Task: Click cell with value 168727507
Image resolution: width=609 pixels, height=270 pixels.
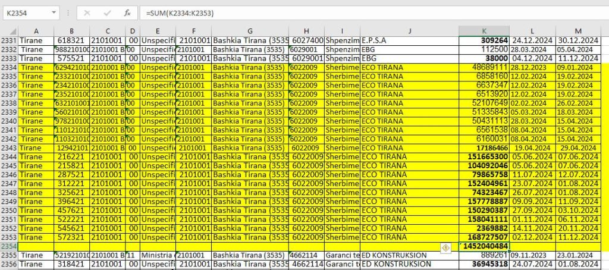Action: 484,237
